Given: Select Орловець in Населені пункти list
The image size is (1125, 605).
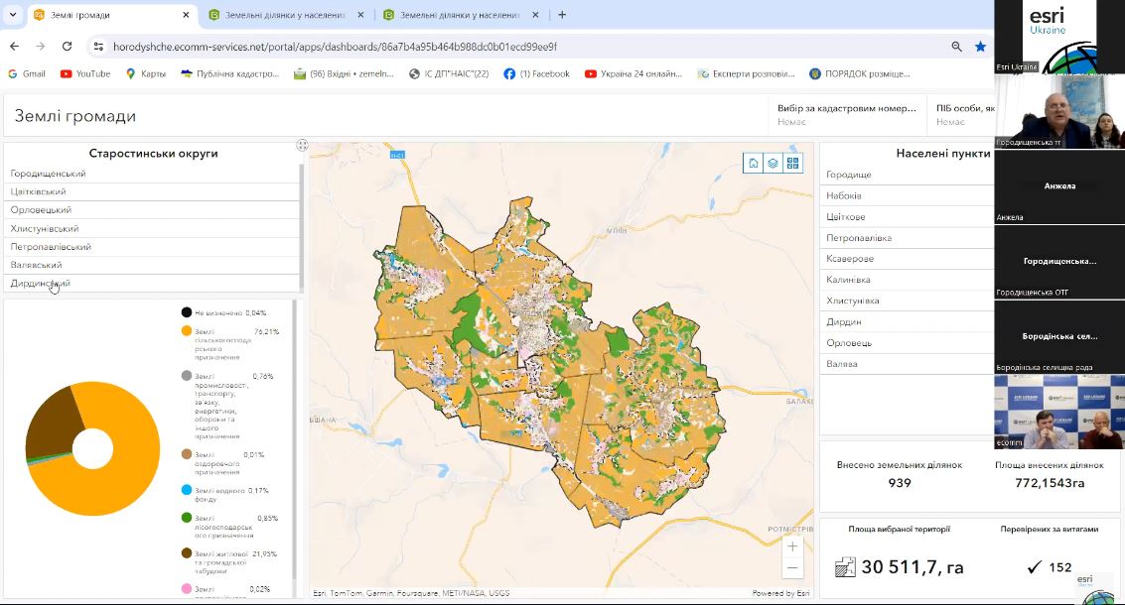Looking at the screenshot, I should point(907,342).
